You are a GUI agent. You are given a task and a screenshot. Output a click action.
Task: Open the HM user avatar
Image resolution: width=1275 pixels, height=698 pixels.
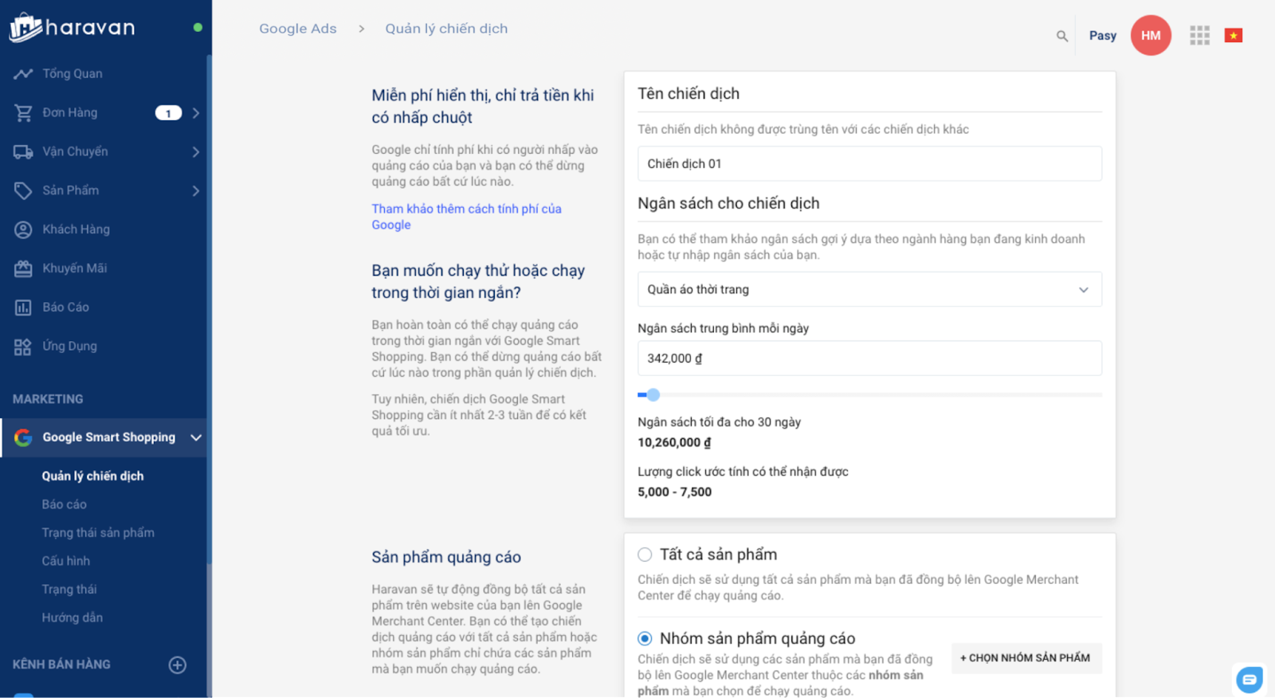[1151, 36]
